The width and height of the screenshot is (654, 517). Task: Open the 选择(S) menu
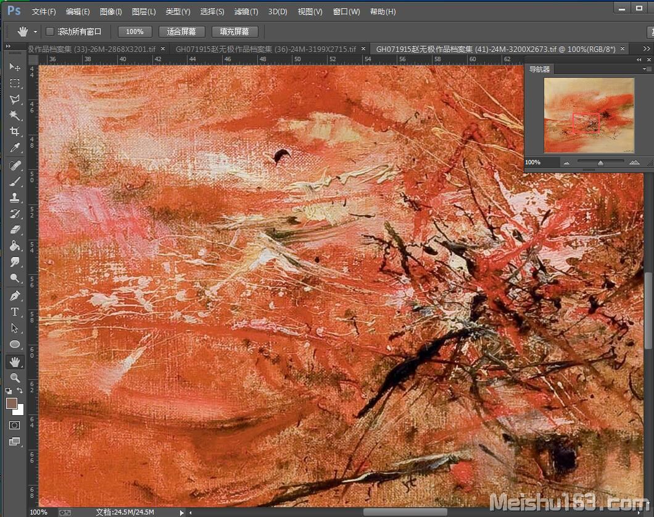click(x=212, y=12)
